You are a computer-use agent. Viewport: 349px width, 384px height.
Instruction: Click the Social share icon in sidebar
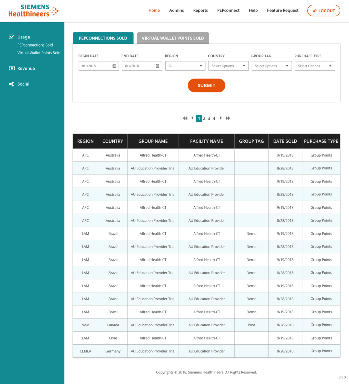(11, 84)
